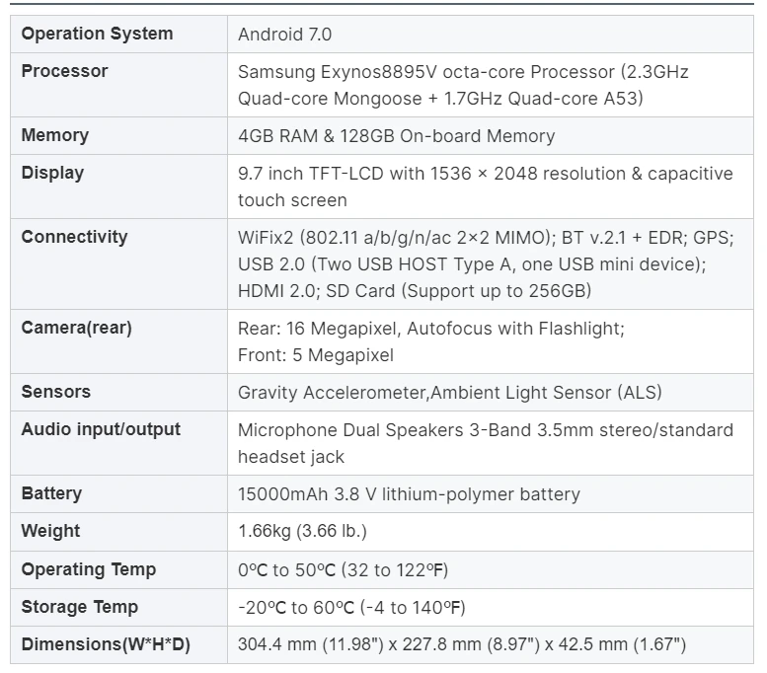Click the Processor row label

click(x=65, y=71)
